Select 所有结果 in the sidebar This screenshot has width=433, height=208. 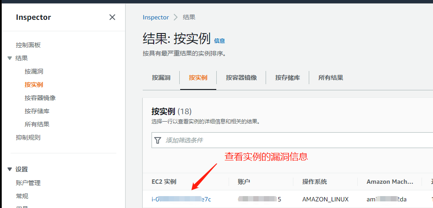coord(37,124)
